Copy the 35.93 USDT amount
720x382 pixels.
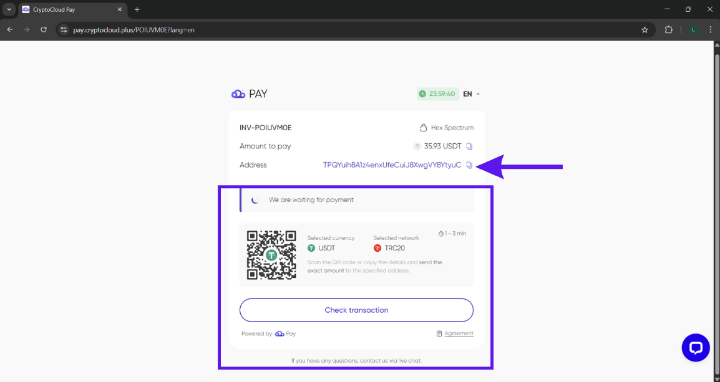click(x=469, y=146)
